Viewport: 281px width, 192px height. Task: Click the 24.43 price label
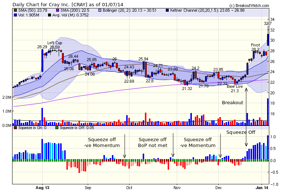point(129,67)
